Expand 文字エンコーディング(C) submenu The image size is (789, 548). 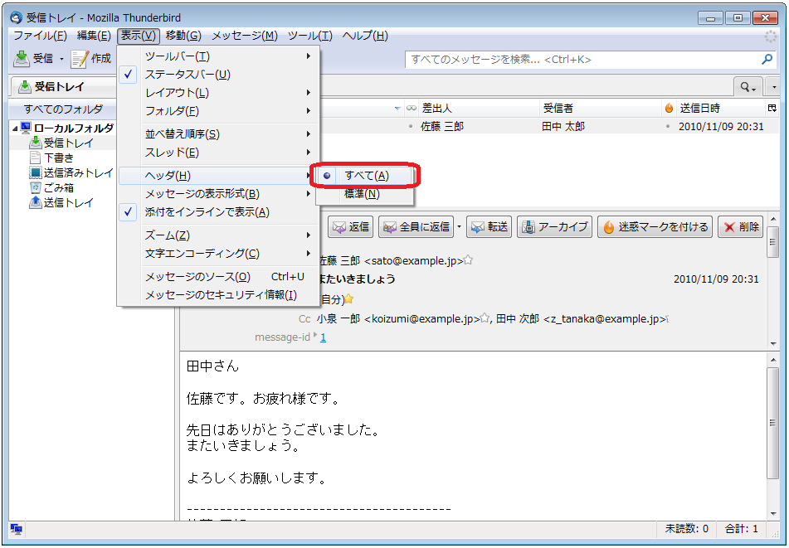coord(219,254)
